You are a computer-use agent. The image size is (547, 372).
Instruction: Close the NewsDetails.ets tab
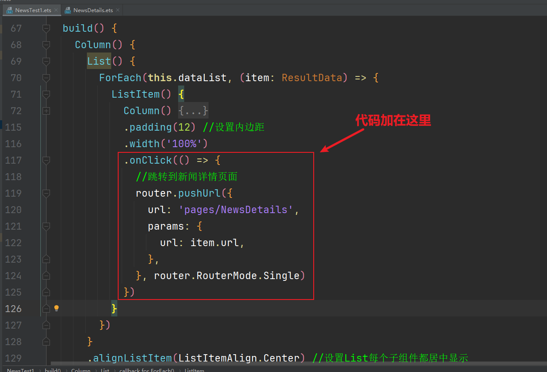coord(118,10)
